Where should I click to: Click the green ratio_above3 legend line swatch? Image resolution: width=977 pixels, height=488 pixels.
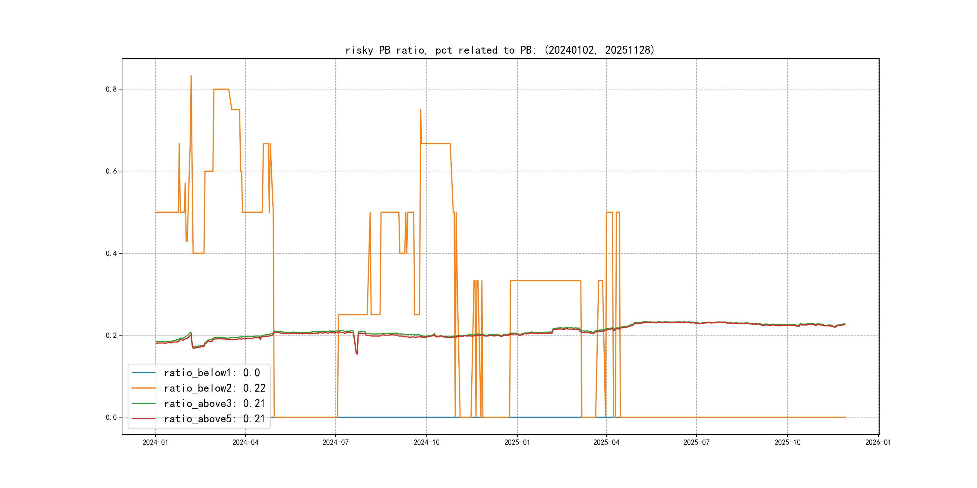click(143, 404)
